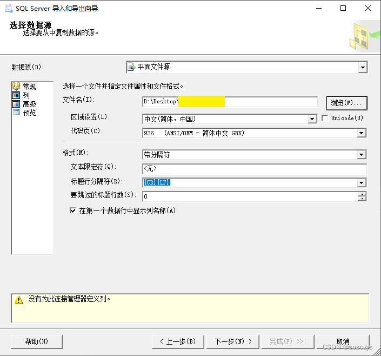
Task: Decrease 要跳过的标题行数 with down arrow
Action: 362,199
